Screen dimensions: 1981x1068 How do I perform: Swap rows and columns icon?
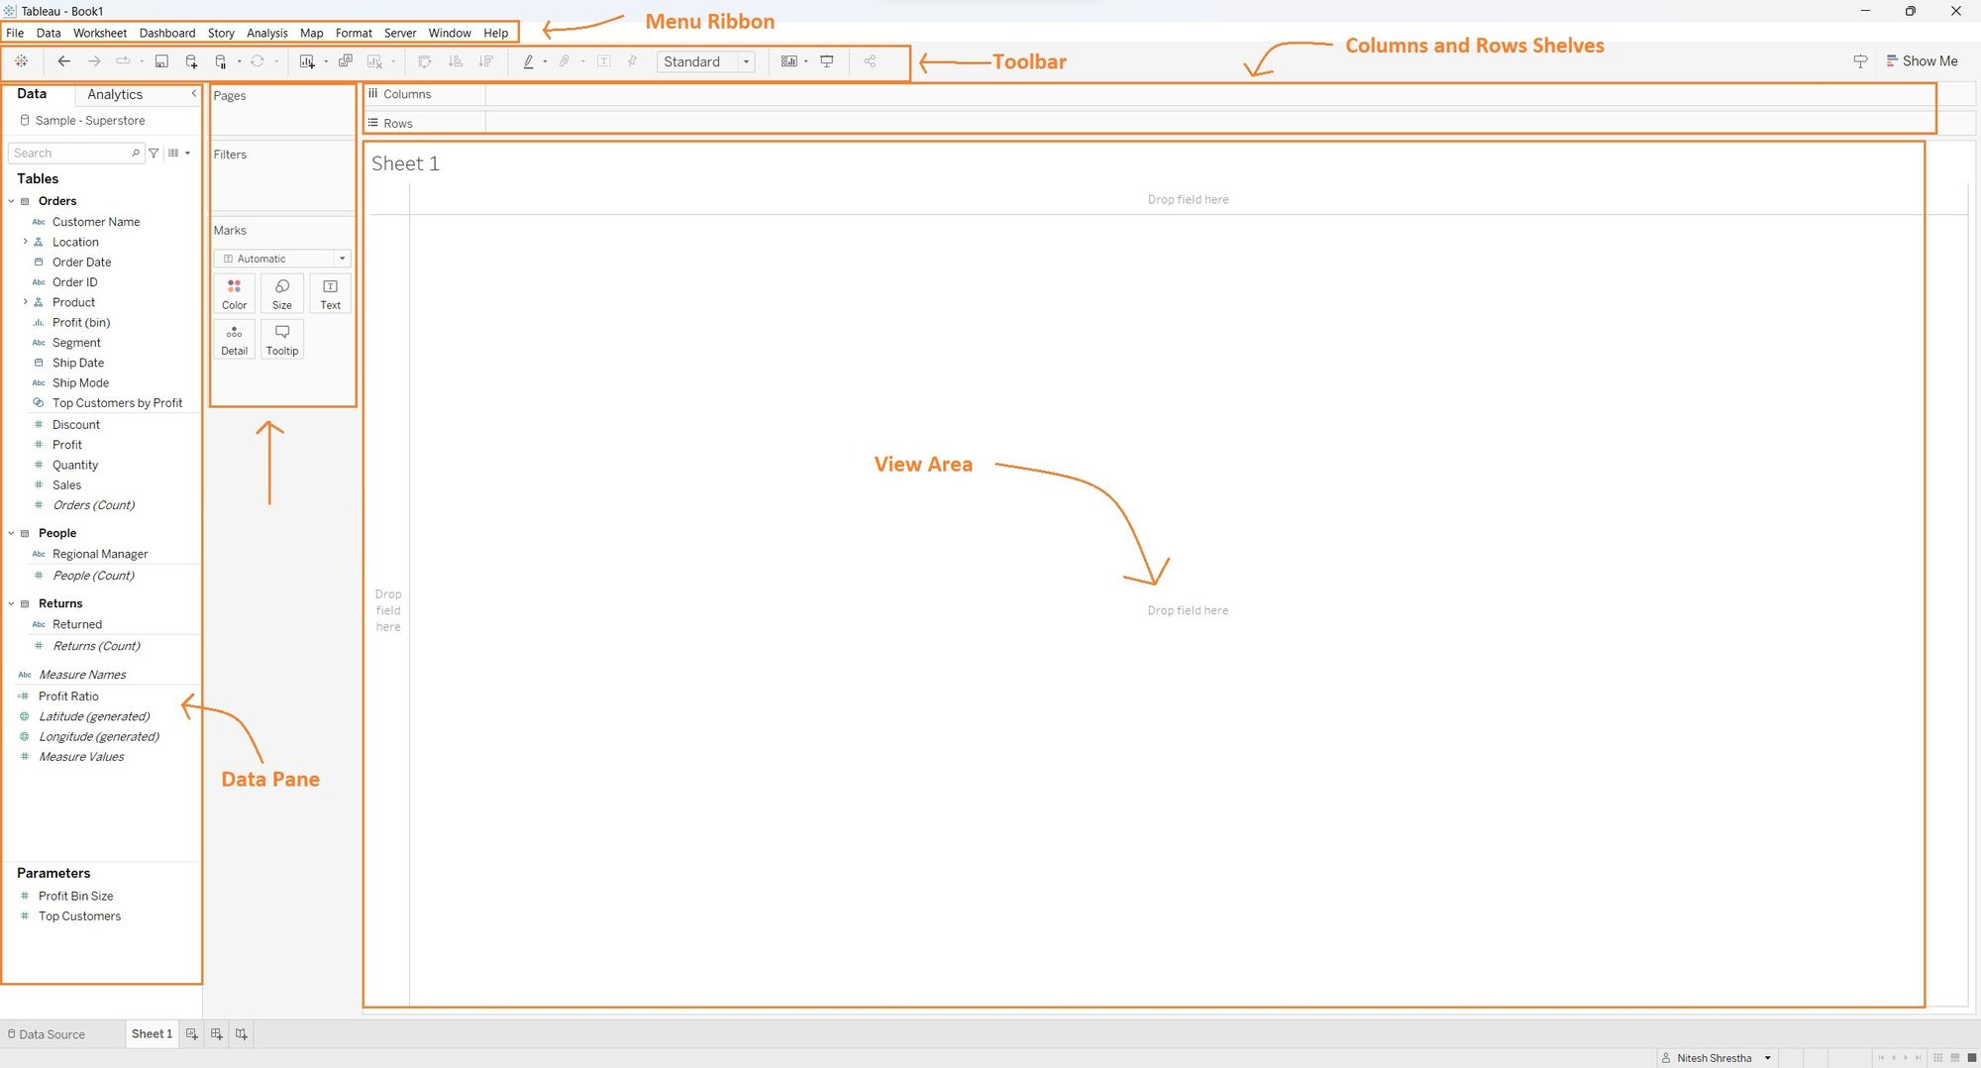click(425, 61)
